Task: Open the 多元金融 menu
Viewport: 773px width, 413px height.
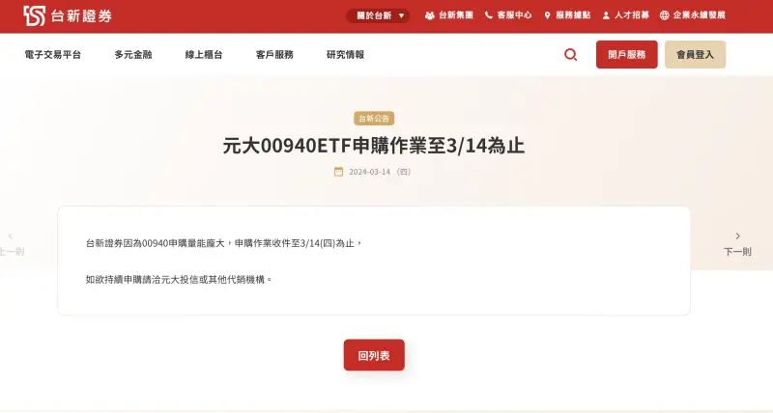Action: click(133, 55)
